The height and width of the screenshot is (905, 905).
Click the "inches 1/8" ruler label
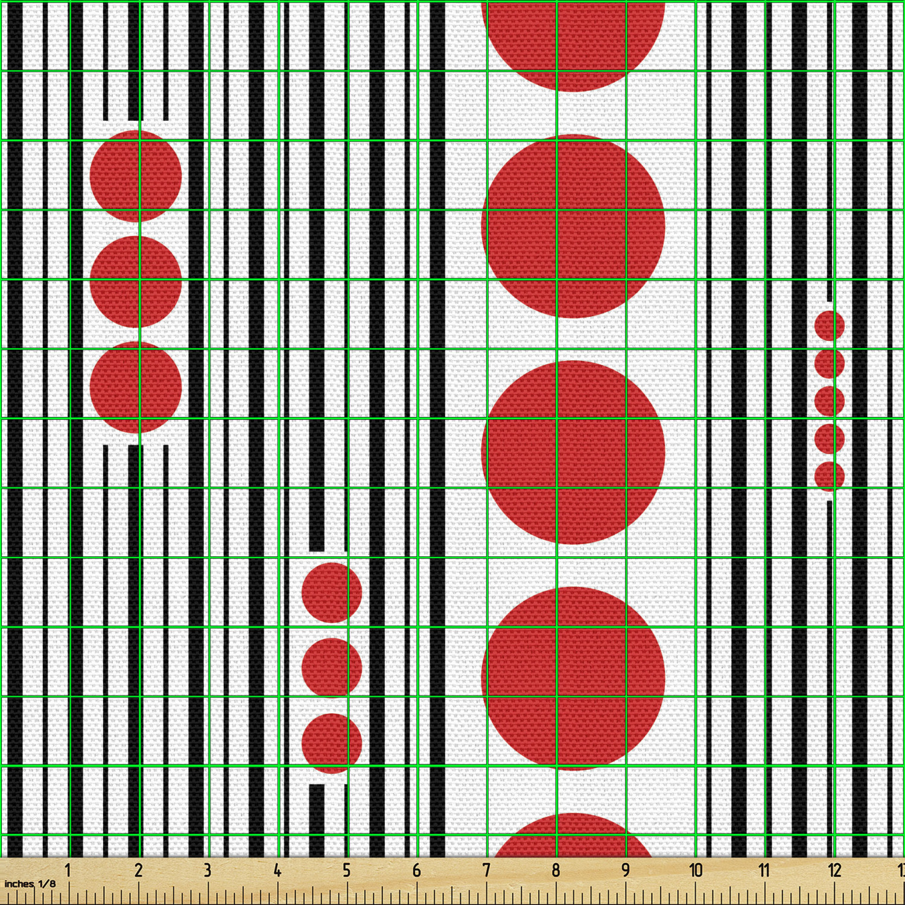click(30, 884)
